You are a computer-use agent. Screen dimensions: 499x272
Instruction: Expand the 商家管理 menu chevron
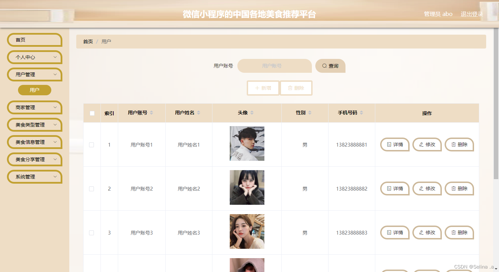pyautogui.click(x=55, y=107)
